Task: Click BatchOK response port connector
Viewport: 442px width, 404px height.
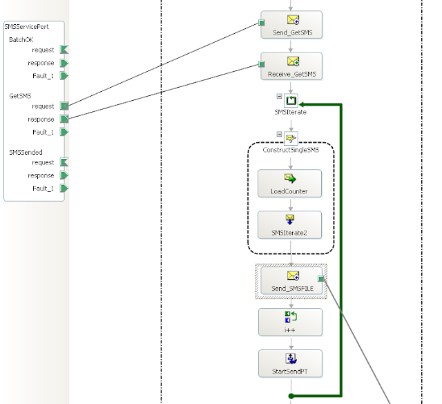Action: point(64,63)
